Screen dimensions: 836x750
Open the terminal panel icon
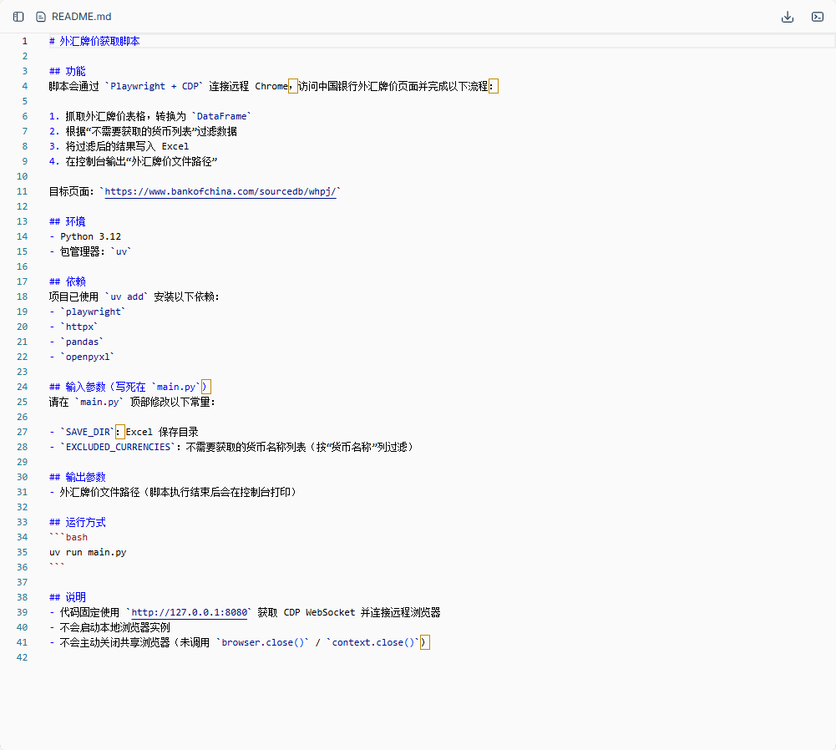click(x=818, y=17)
